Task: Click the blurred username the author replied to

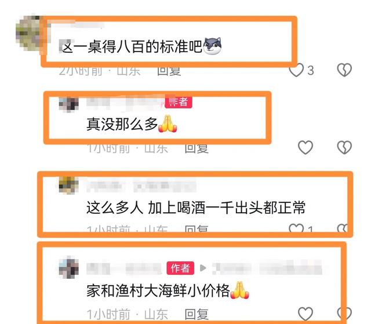Action: pos(267,268)
